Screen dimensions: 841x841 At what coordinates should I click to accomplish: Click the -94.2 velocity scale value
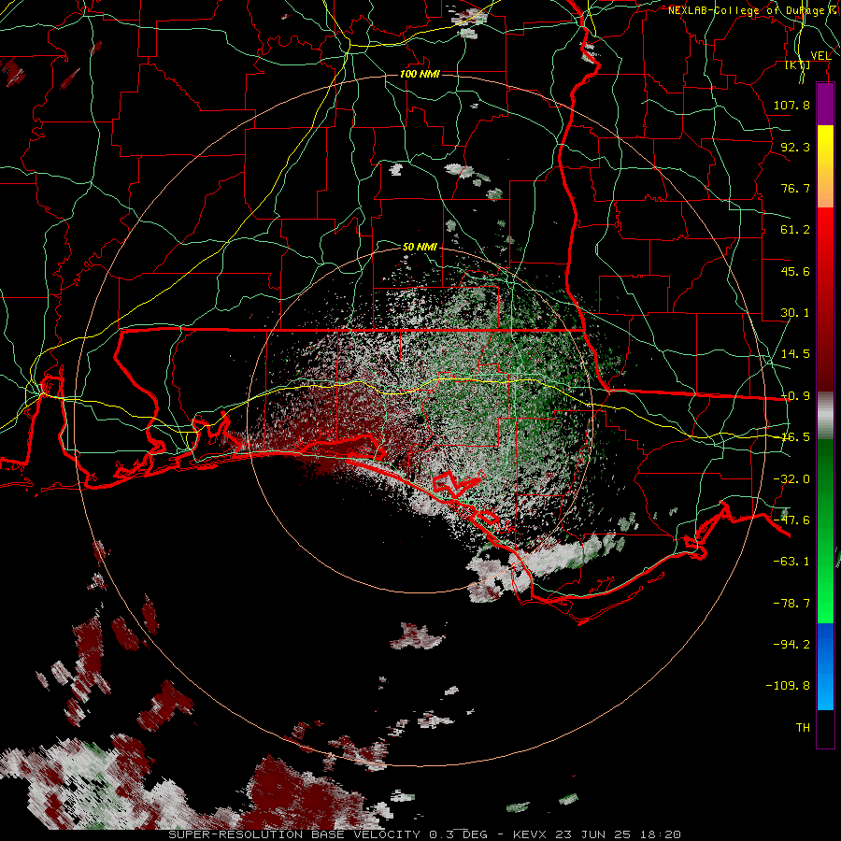point(791,645)
